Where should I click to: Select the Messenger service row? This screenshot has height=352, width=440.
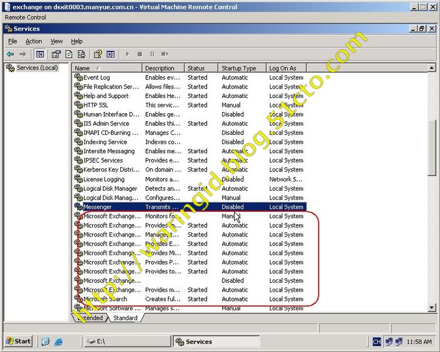click(x=97, y=207)
